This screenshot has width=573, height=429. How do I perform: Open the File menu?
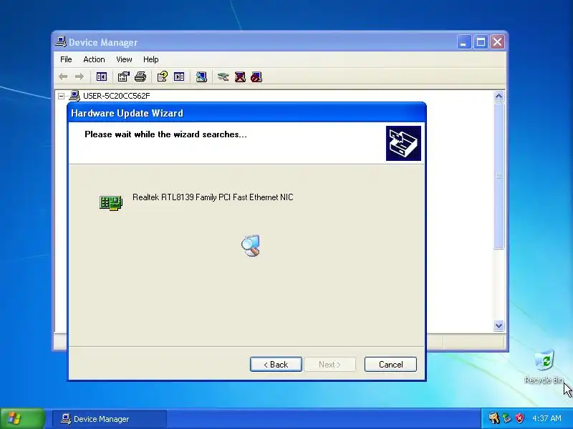66,59
